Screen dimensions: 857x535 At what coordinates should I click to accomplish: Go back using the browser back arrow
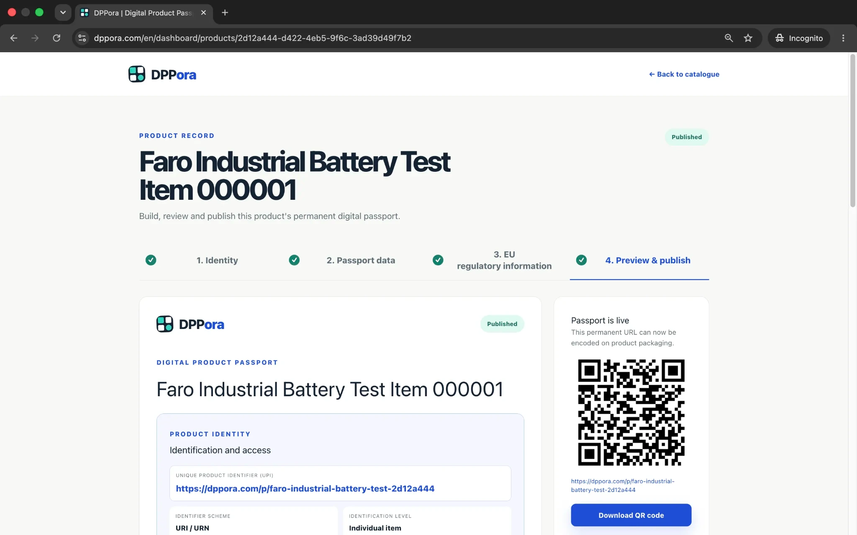pos(14,38)
